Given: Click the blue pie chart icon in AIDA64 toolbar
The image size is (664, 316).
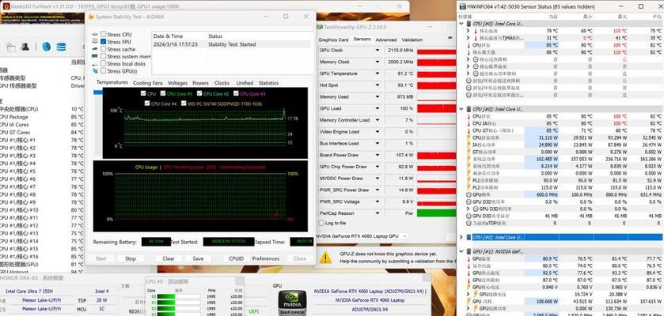Looking at the screenshot, I should pos(46,47).
